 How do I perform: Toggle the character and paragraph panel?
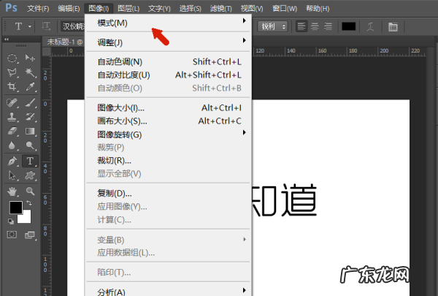tap(393, 26)
